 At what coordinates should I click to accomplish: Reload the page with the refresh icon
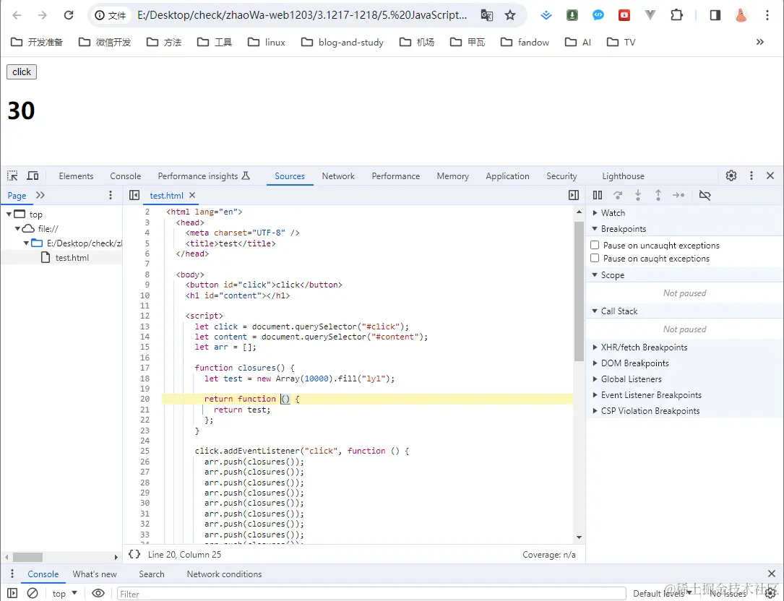click(69, 15)
